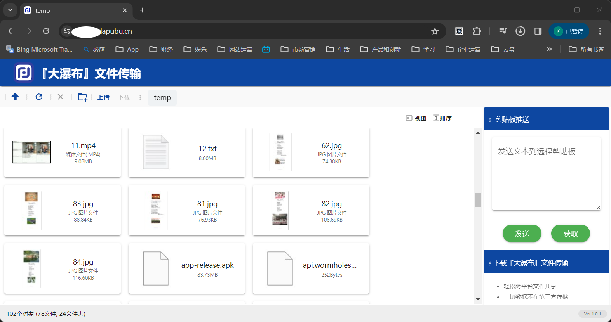The image size is (611, 322).
Task: Open the 排序 sort options
Action: (x=442, y=118)
